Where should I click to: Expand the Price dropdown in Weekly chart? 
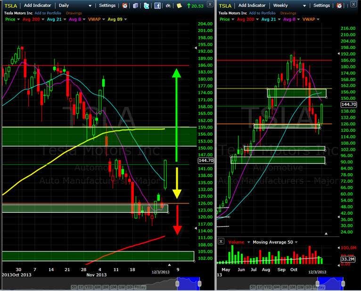(x=233, y=20)
